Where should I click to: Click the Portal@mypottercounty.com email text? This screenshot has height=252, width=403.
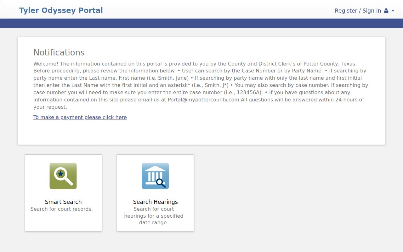pos(203,100)
